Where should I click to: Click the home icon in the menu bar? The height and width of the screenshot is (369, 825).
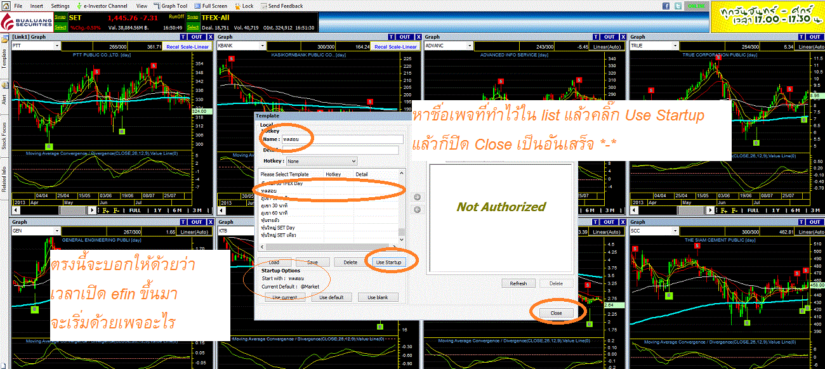pyautogui.click(x=6, y=6)
